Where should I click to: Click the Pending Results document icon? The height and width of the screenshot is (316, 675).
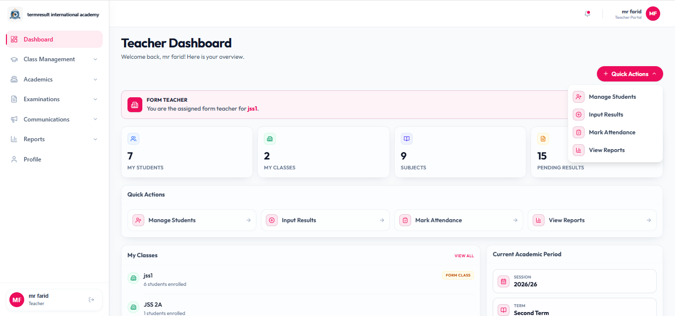[543, 139]
